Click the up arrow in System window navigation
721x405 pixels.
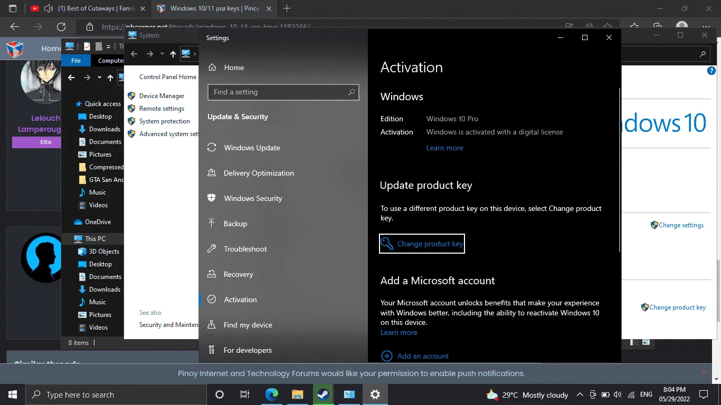(173, 54)
